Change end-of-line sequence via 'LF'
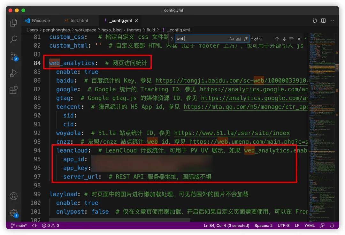This screenshot has width=345, height=235. (x=297, y=225)
